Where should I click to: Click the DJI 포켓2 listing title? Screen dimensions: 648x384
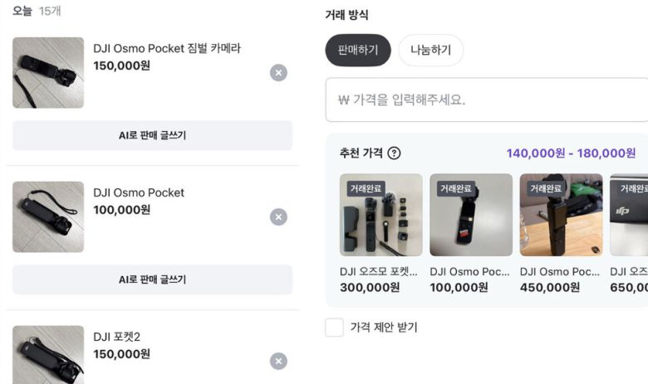tap(117, 337)
